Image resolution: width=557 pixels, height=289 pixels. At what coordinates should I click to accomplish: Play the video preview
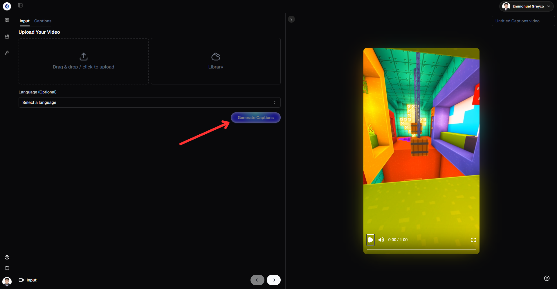point(370,240)
